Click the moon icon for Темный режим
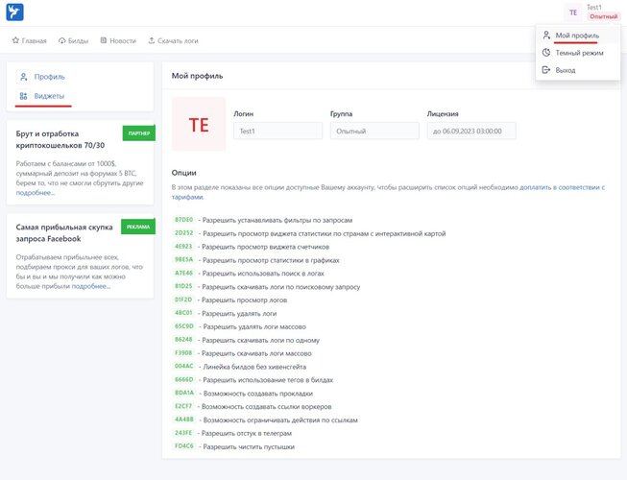Screen dimensions: 627x480 [x=546, y=53]
